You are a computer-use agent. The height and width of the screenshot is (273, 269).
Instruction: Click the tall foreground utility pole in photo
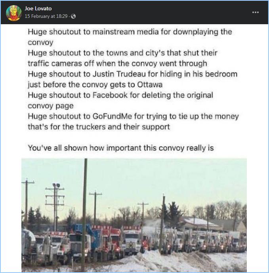[84, 215]
